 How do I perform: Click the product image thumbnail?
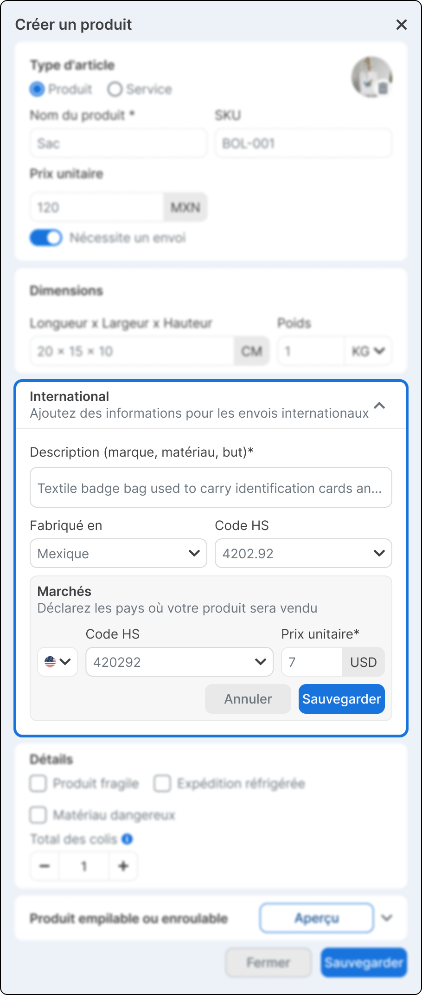(371, 77)
